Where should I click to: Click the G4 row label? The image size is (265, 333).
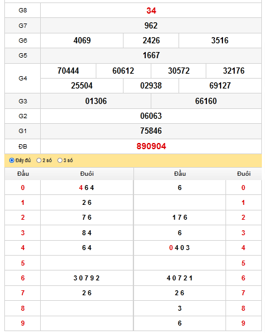point(23,79)
